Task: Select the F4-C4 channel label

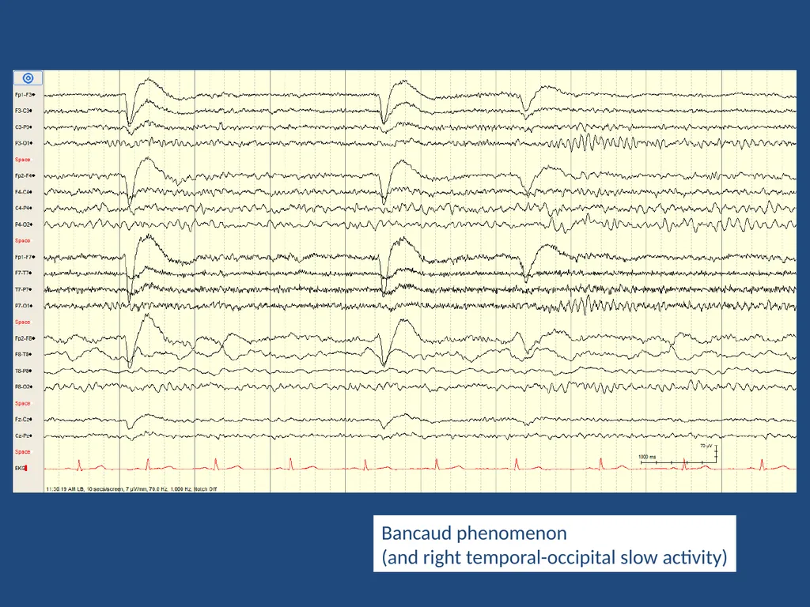Action: 24,192
